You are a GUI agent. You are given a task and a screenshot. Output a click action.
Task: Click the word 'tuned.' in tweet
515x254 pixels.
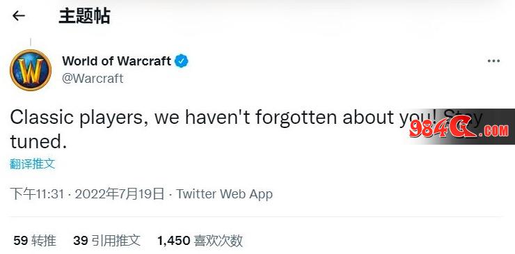tap(38, 142)
